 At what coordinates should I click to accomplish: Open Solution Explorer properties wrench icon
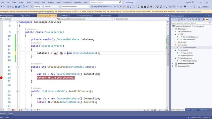click(x=203, y=20)
